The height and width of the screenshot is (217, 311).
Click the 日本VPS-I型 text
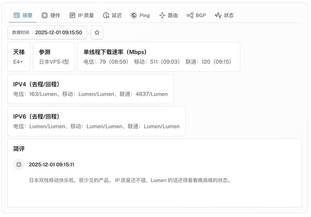point(54,62)
